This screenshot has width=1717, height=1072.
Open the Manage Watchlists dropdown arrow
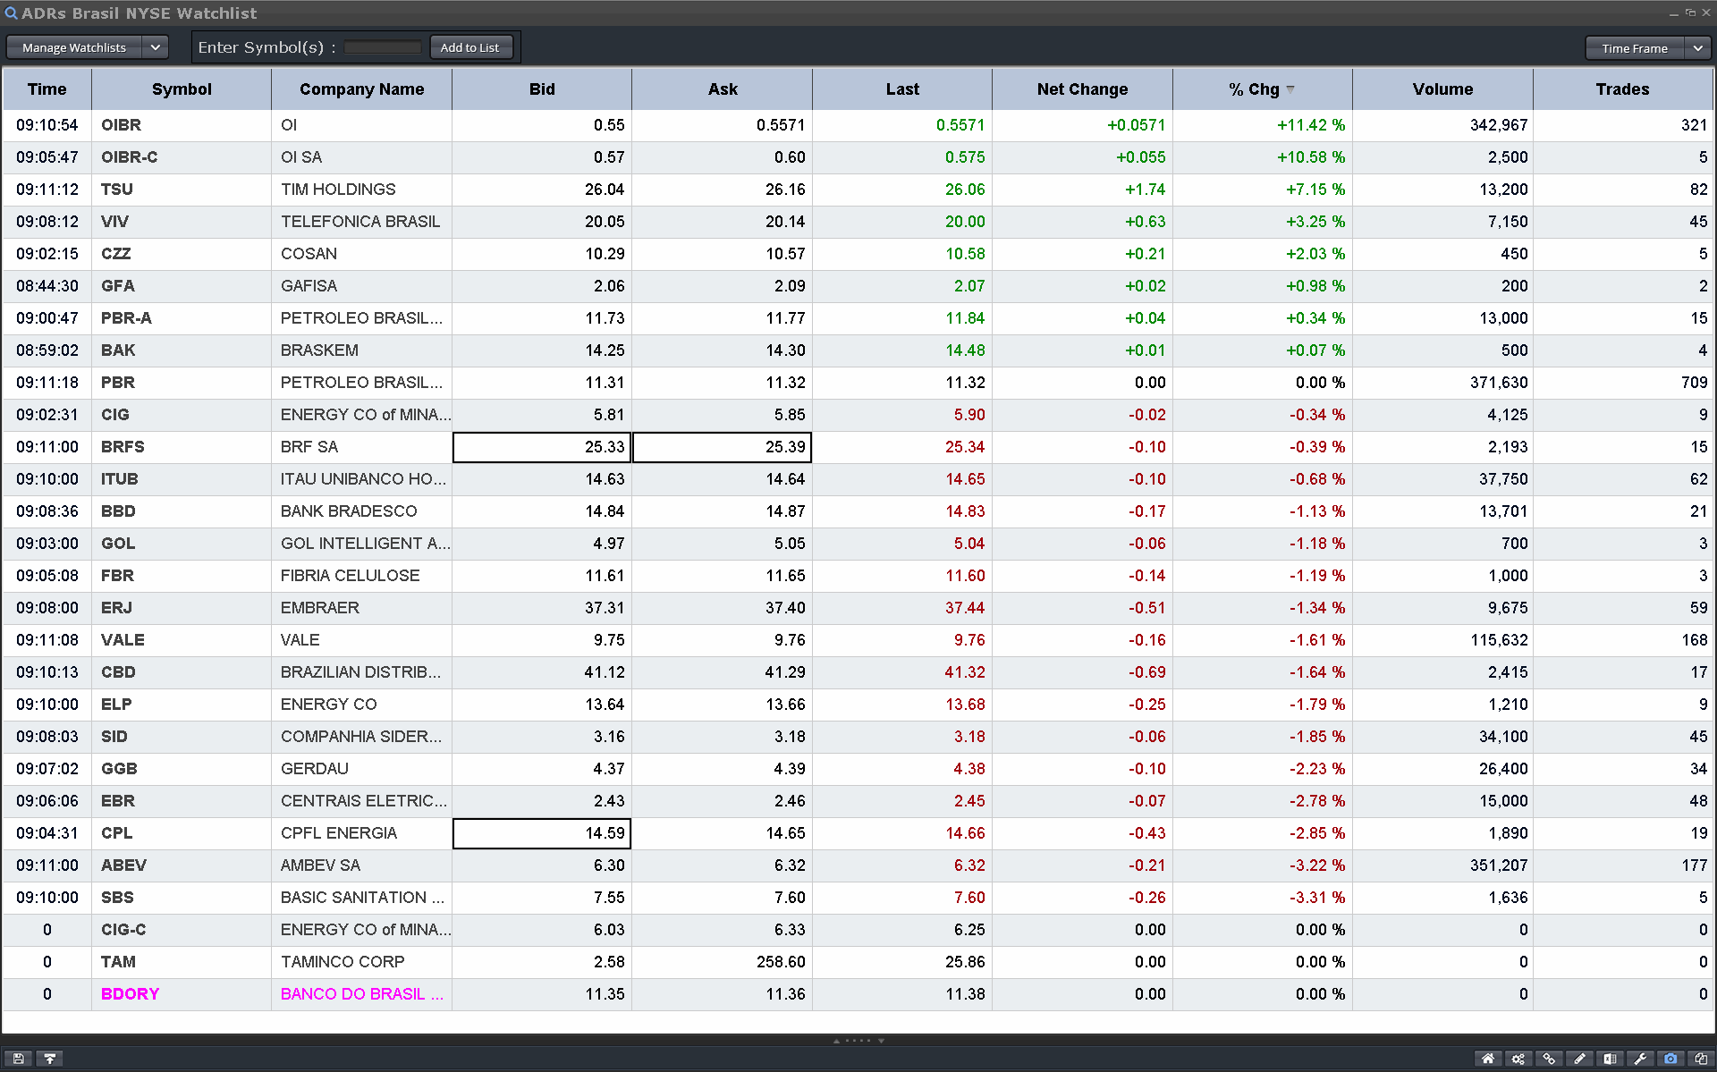pyautogui.click(x=155, y=47)
